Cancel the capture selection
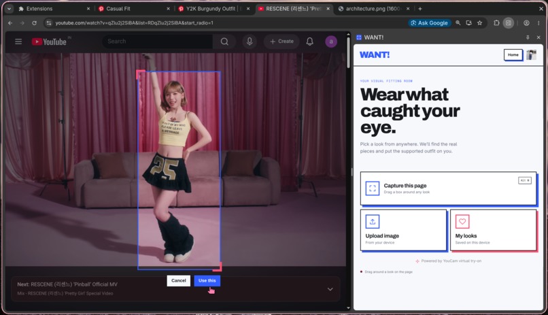This screenshot has height=315, width=548. pyautogui.click(x=179, y=281)
